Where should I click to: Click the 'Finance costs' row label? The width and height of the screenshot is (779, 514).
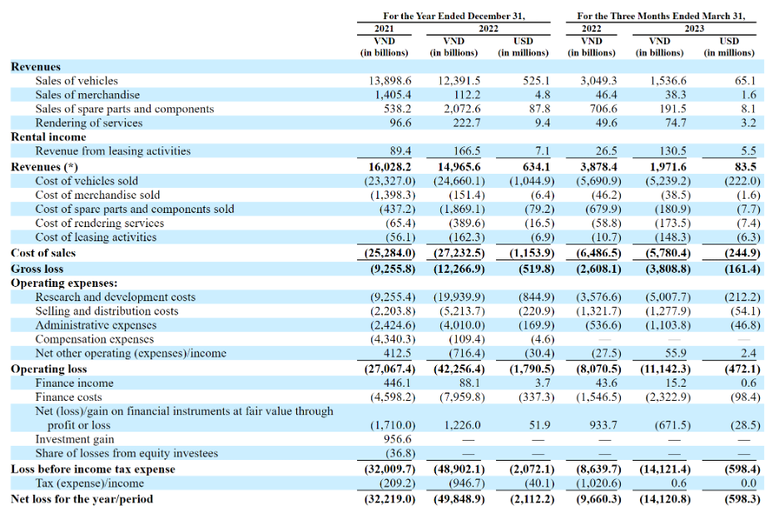tap(68, 397)
